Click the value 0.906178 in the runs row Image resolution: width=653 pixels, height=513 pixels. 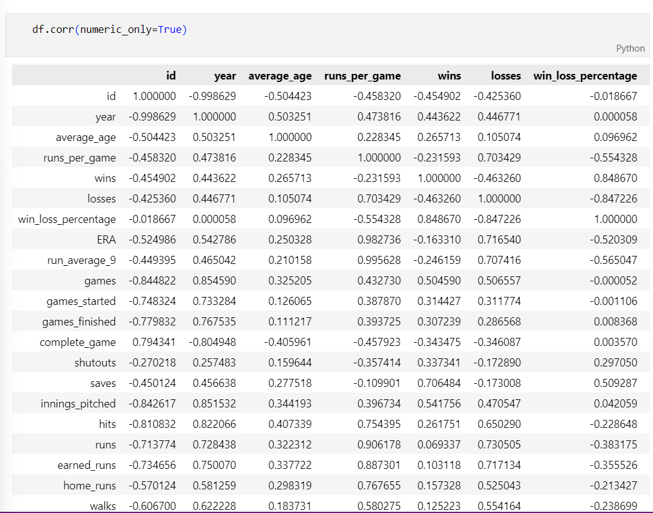(x=379, y=444)
